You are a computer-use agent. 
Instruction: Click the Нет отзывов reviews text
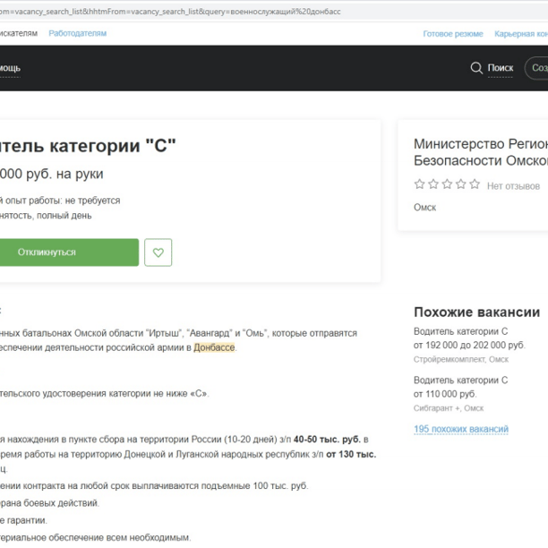click(x=513, y=186)
